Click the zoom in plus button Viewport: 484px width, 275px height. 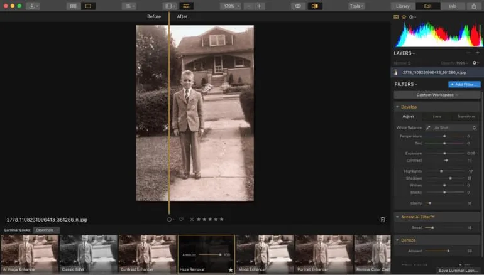(259, 6)
